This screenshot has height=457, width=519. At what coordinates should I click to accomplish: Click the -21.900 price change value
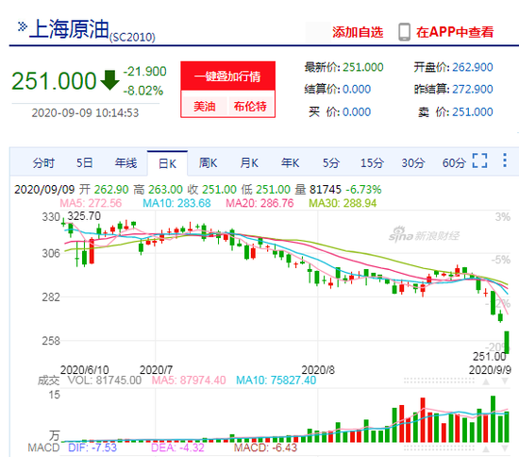pyautogui.click(x=145, y=72)
